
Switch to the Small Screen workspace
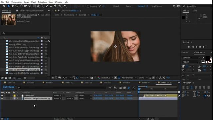click(x=156, y=6)
